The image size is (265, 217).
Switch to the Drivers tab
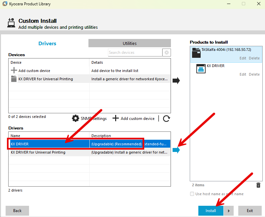tap(47, 43)
